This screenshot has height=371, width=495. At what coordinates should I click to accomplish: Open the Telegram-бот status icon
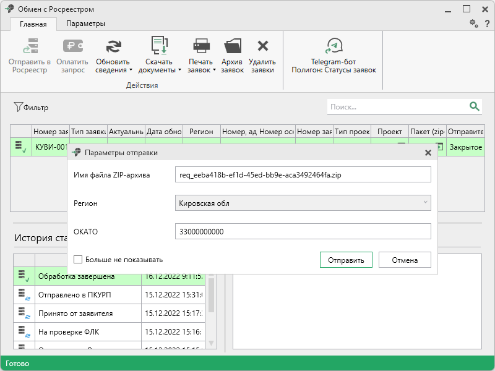click(334, 46)
